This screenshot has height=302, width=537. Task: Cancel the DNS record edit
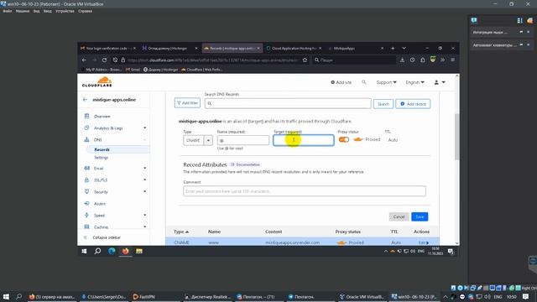click(x=399, y=216)
